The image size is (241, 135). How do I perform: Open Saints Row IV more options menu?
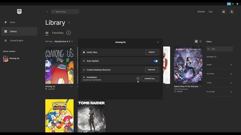point(200,87)
